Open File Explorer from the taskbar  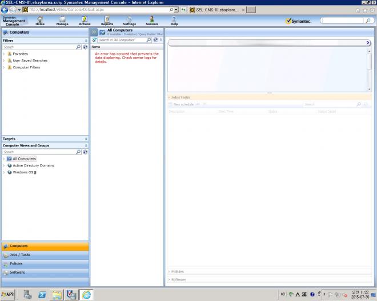[57, 295]
